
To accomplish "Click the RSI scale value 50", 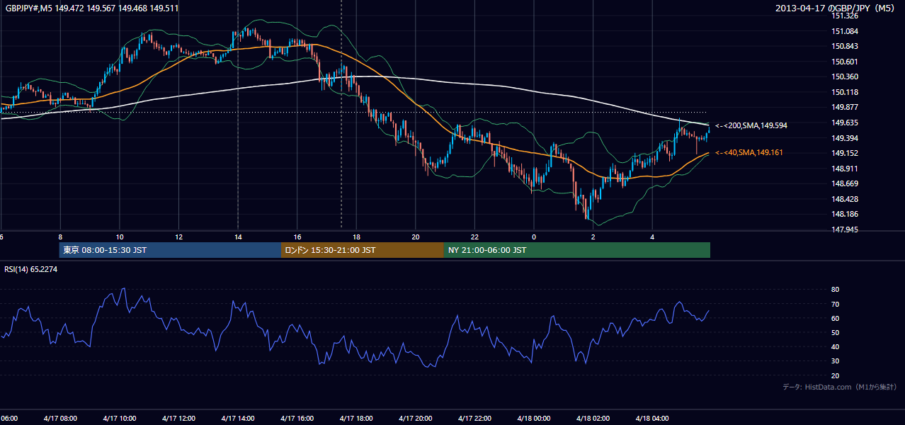I will coord(836,332).
